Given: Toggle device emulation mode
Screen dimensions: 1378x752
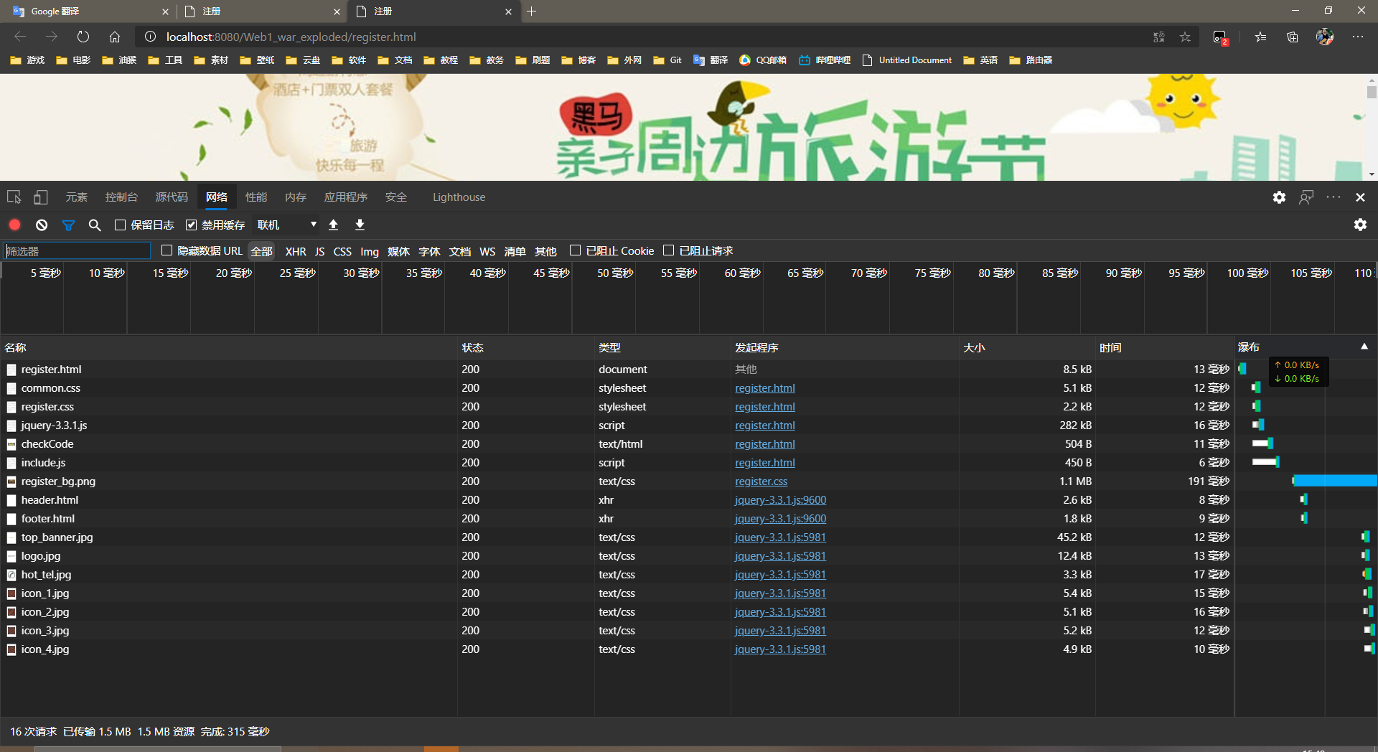Looking at the screenshot, I should 40,197.
